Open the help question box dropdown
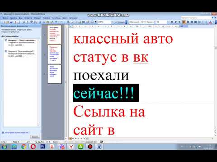The height and width of the screenshot is (162, 217). pos(212,18)
